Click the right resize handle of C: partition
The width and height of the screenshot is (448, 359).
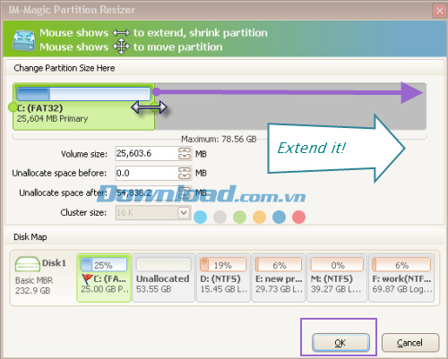click(154, 107)
